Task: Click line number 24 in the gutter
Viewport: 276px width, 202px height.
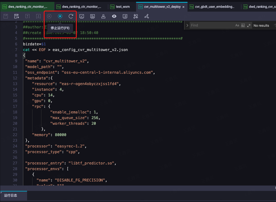Action: click(x=15, y=146)
